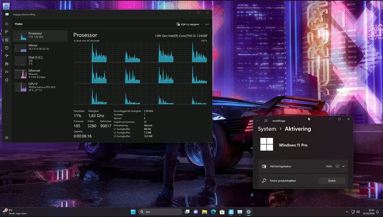
Task: Open the three-dot more options menu
Action: coord(207,24)
